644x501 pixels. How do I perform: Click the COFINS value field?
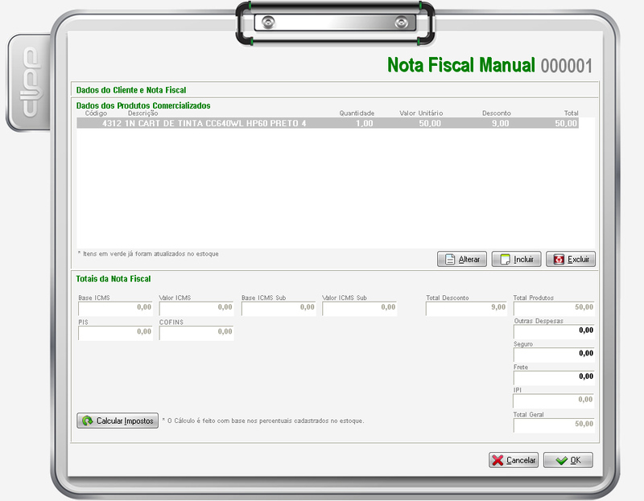[x=196, y=331]
